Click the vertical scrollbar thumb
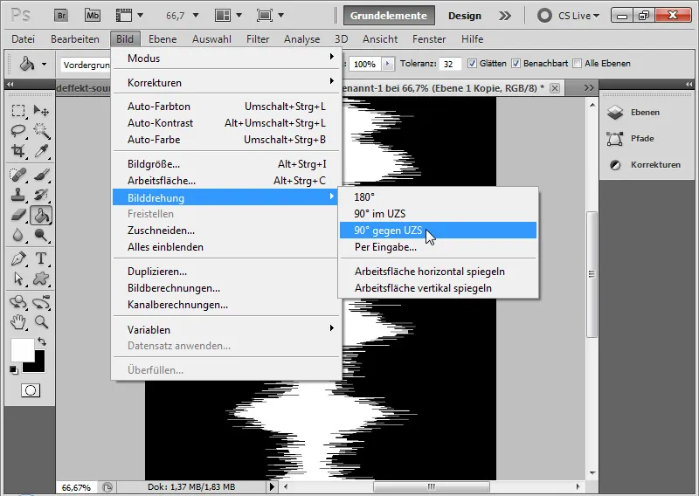This screenshot has width=699, height=496. pyautogui.click(x=592, y=274)
